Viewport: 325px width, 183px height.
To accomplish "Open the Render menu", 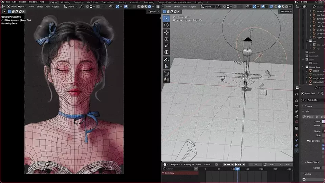I will (x=22, y=2).
